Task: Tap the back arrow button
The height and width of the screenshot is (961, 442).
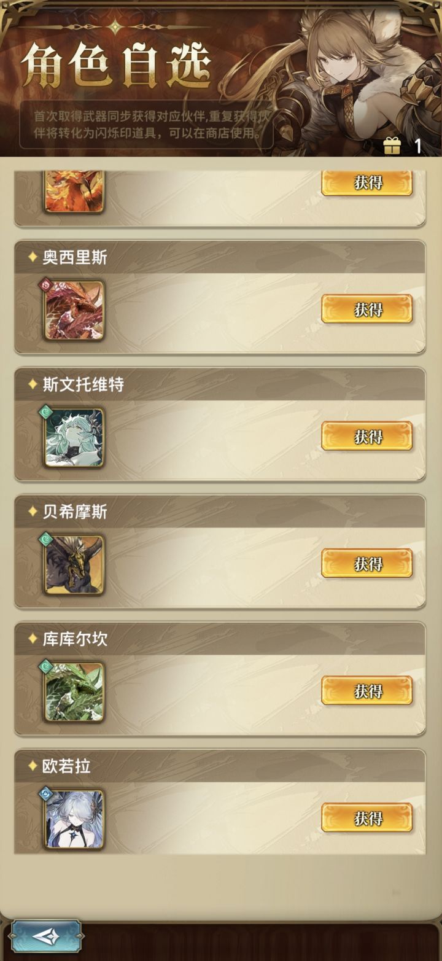Action: (46, 936)
